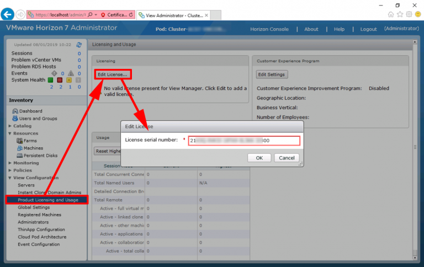
Task: Select Instant Clone Domain Admins
Action: point(50,193)
